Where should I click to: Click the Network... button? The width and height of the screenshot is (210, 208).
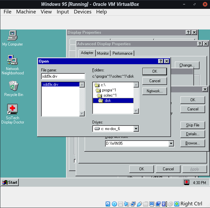point(155,91)
